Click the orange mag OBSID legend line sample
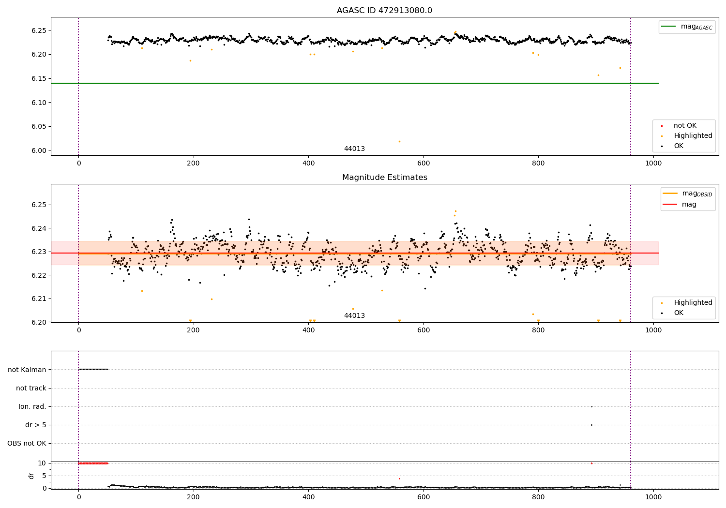The image size is (726, 508). pyautogui.click(x=670, y=194)
